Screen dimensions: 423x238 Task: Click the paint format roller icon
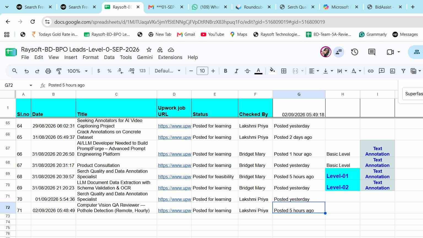point(59,71)
